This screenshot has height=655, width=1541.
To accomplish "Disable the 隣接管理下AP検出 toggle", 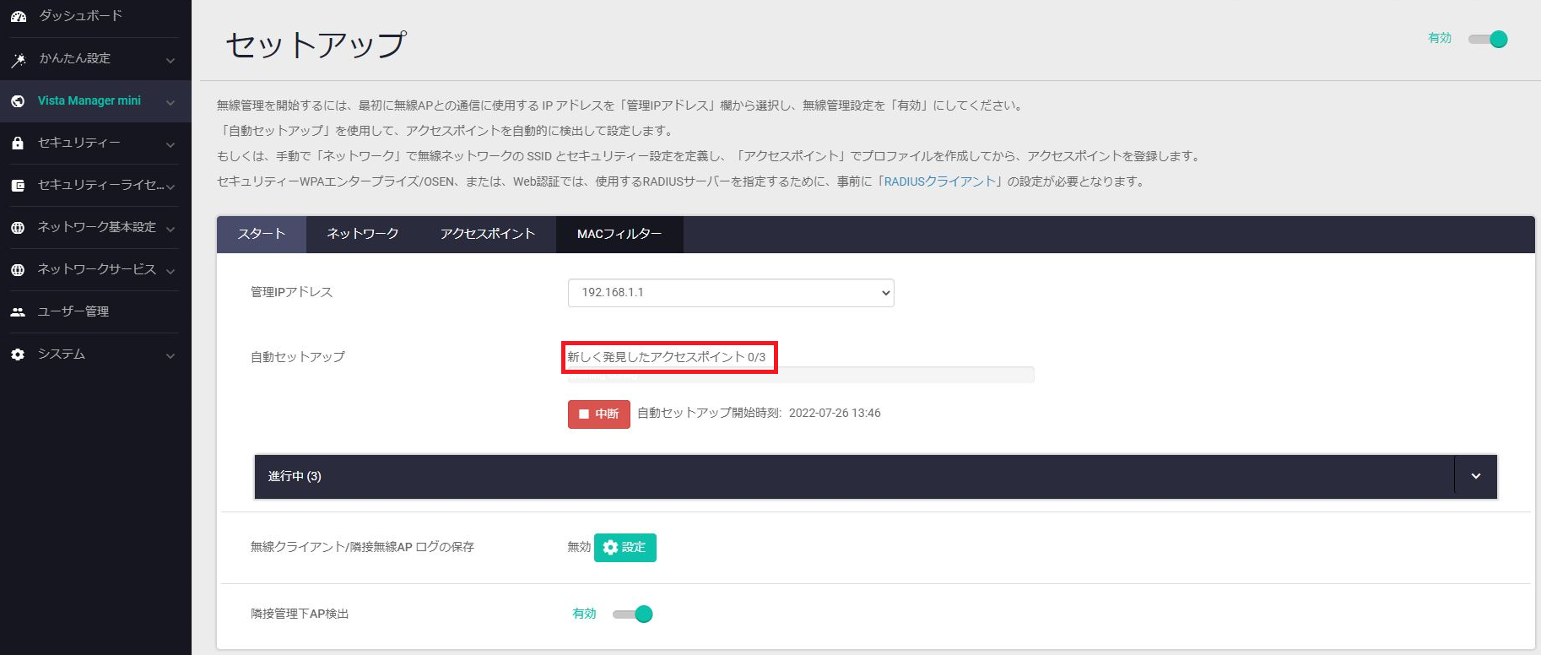I will coord(633,614).
